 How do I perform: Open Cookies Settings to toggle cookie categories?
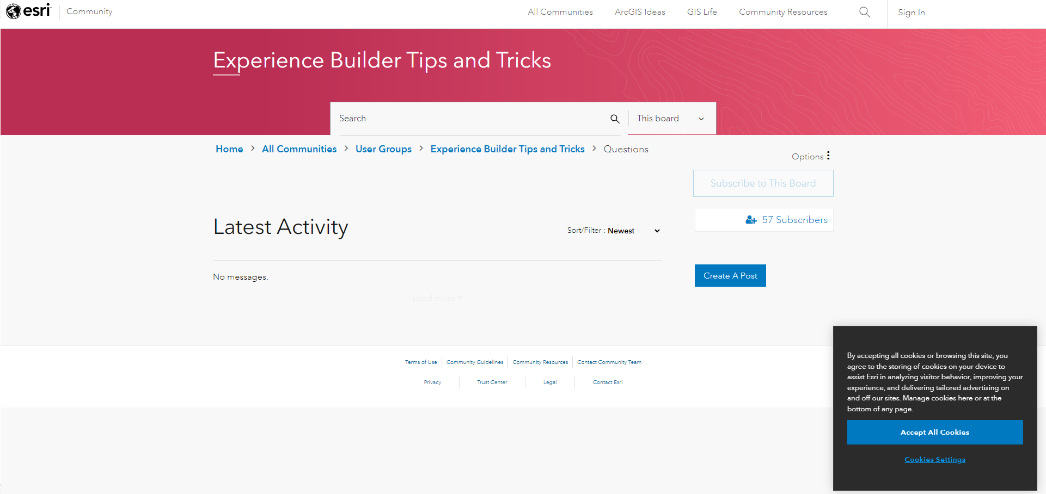coord(934,459)
